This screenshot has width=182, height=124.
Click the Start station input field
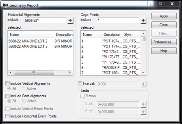[x=118, y=104]
